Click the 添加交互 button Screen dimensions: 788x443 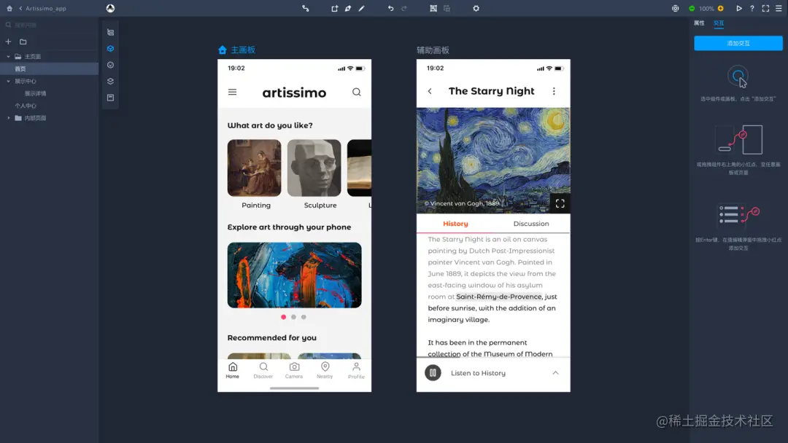tap(738, 43)
